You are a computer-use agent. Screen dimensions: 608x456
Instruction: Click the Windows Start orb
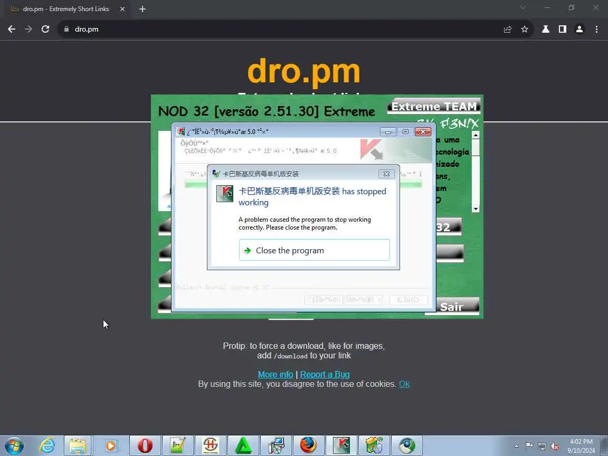pos(14,445)
